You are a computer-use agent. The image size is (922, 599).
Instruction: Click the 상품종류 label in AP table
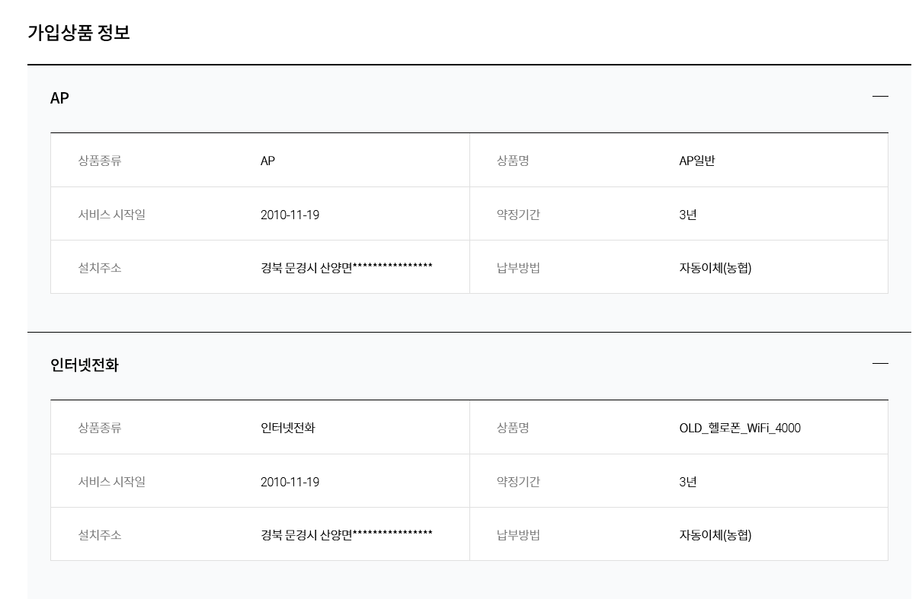pyautogui.click(x=100, y=161)
